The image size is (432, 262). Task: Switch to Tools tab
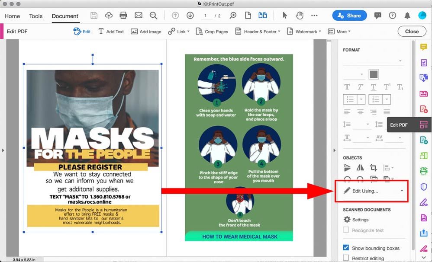click(36, 16)
